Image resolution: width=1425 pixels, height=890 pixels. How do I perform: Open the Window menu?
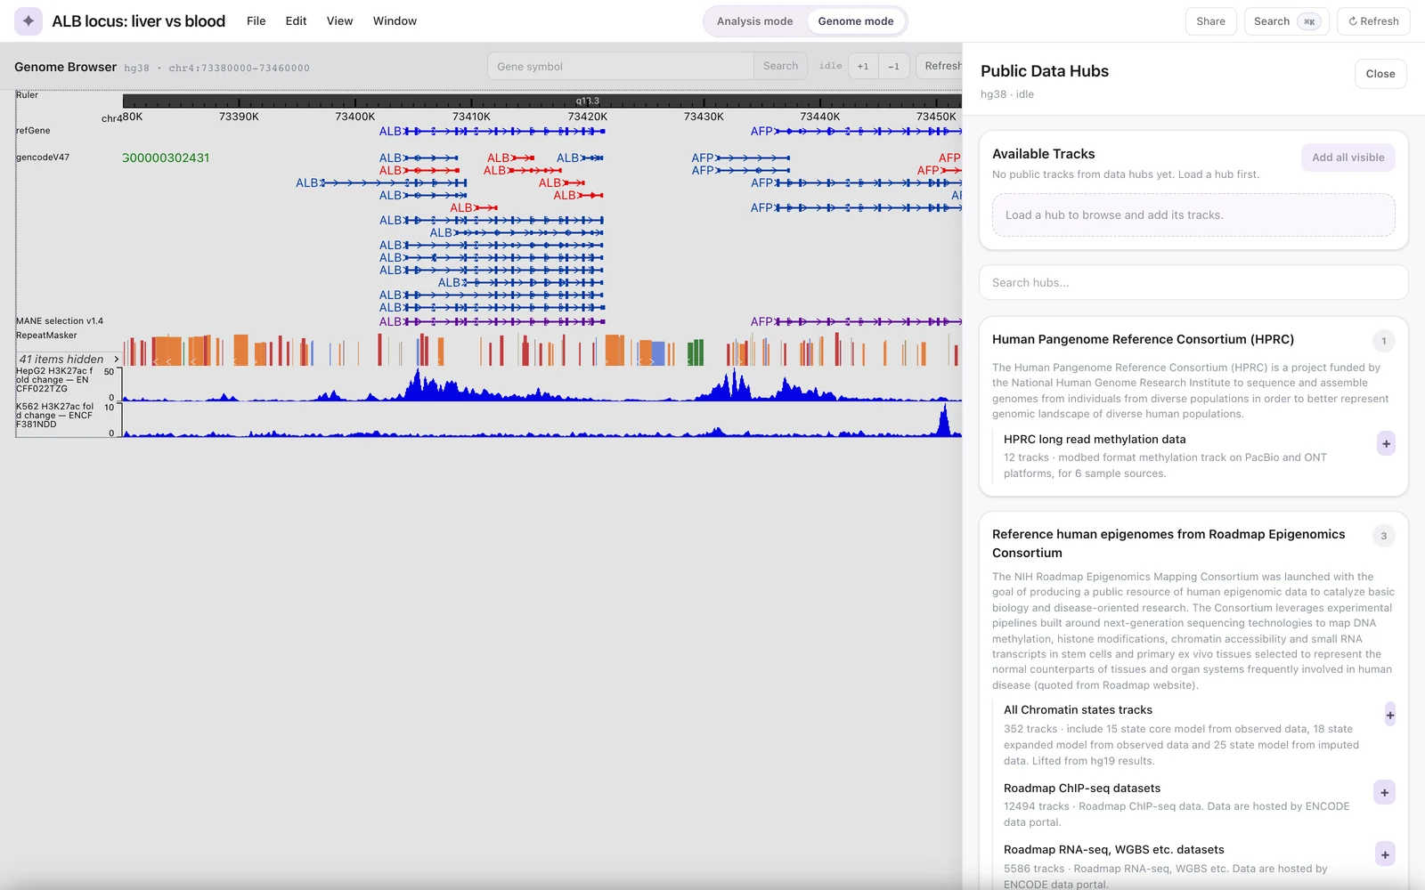[395, 20]
